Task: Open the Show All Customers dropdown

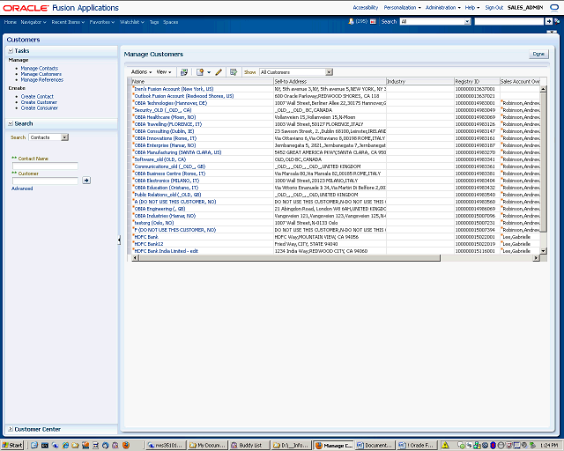Action: pyautogui.click(x=329, y=71)
